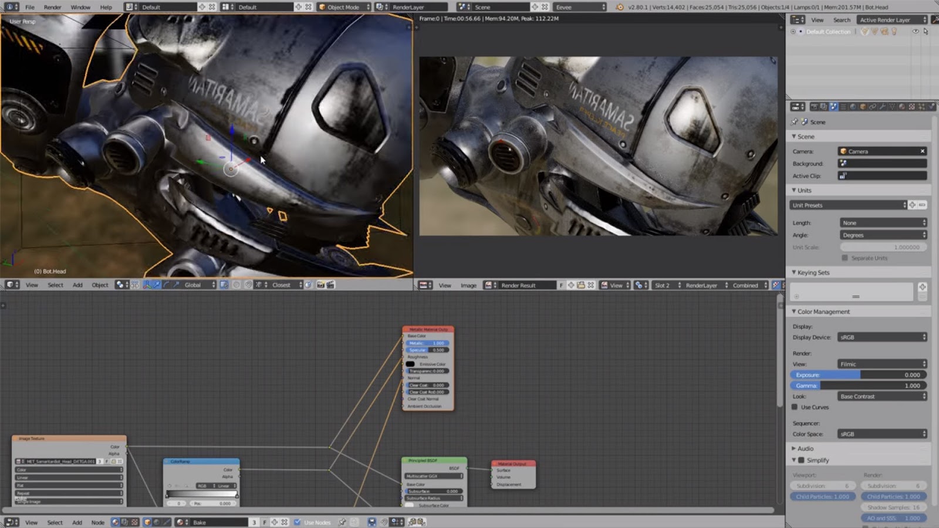939x528 pixels.
Task: Choose Object shader type cube icon
Action: pos(147,522)
